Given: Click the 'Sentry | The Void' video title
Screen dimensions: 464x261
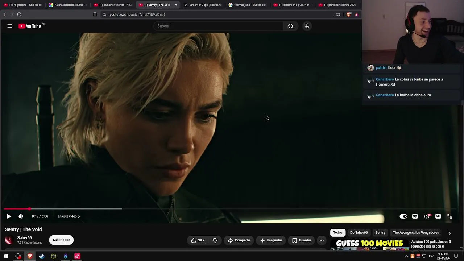Looking at the screenshot, I should click(x=23, y=229).
